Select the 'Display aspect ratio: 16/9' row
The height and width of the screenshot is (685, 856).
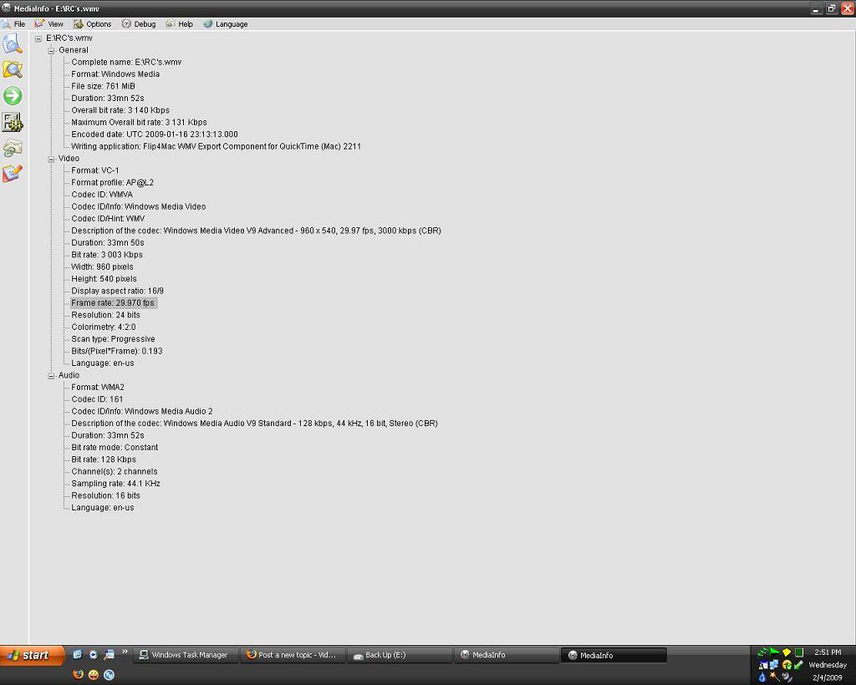[x=117, y=291]
